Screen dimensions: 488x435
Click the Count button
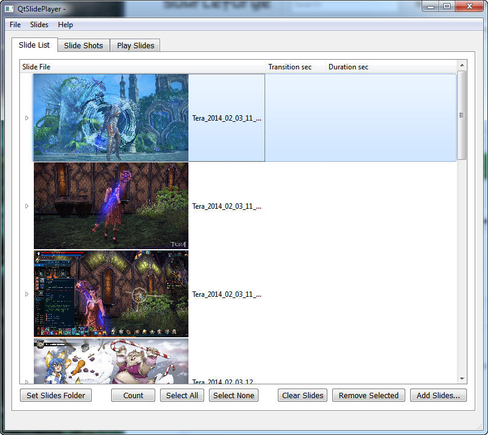coord(133,396)
